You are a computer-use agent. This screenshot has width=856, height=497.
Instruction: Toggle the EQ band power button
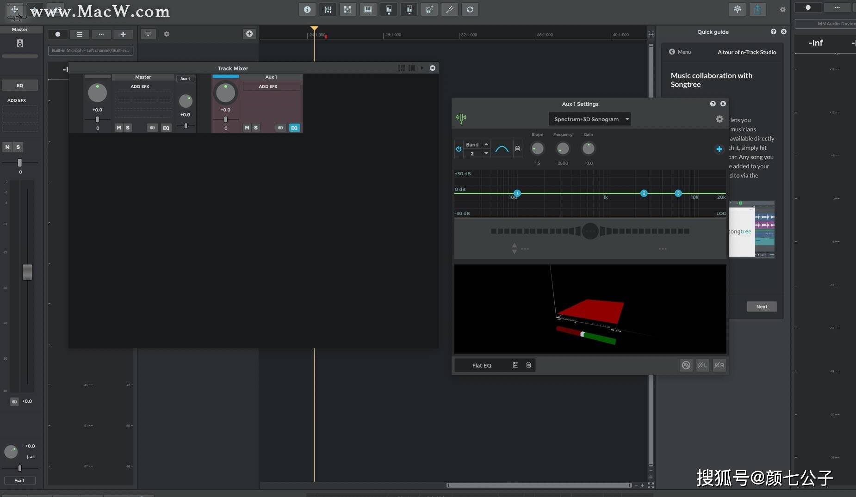pos(459,149)
